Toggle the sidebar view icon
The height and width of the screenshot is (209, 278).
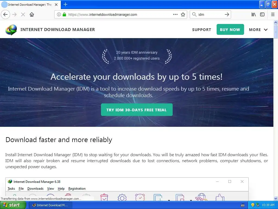(x=262, y=14)
